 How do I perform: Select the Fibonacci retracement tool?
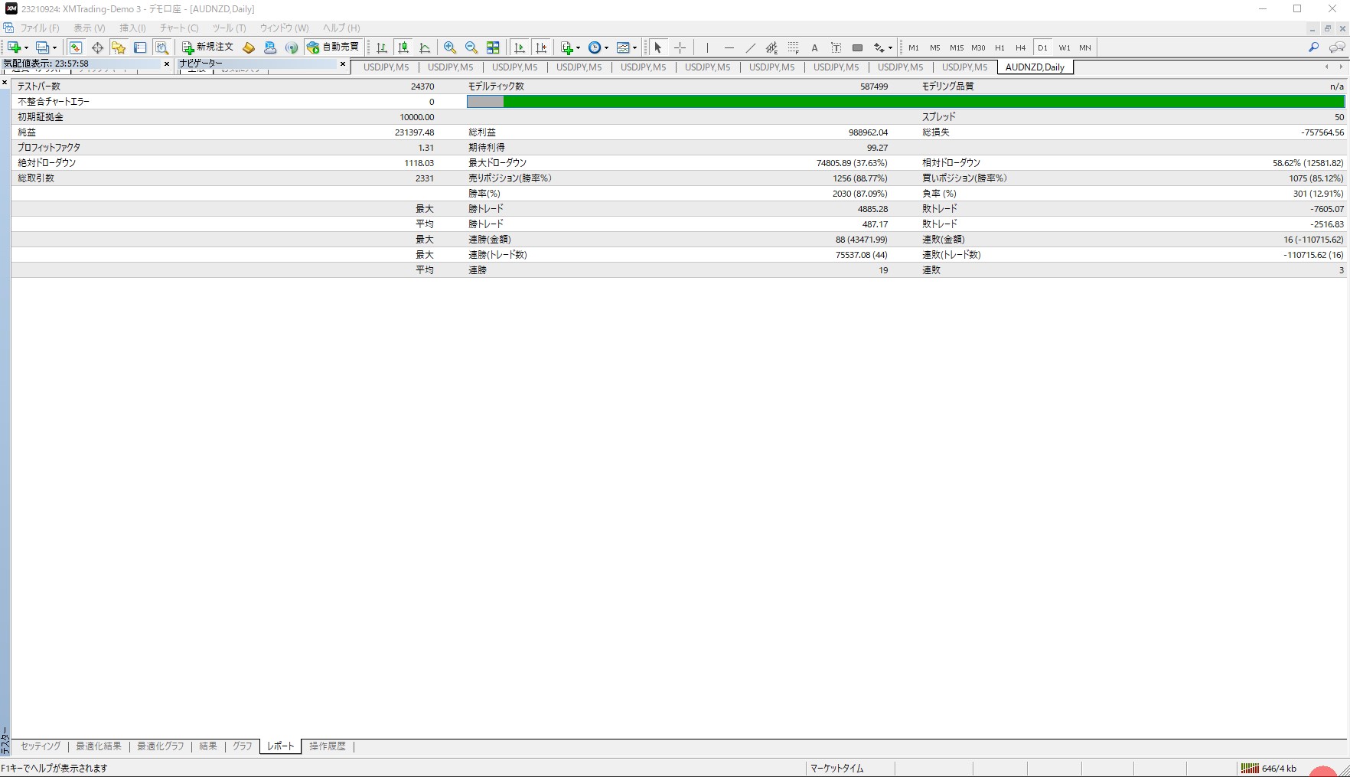pos(793,47)
